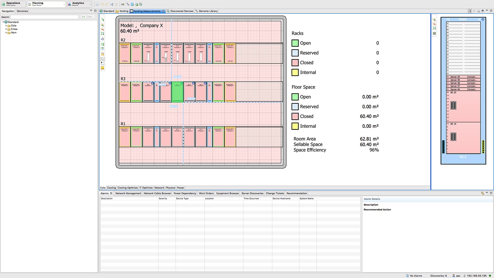Open the Work Orders tab
This screenshot has height=278, width=494.
(x=206, y=193)
